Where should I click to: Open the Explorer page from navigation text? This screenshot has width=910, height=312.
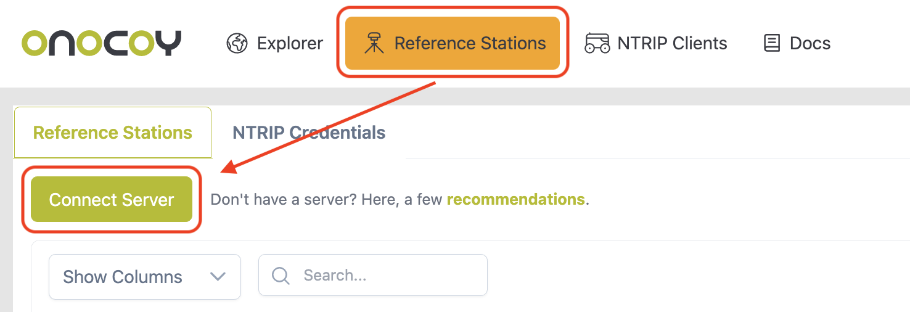[x=290, y=43]
